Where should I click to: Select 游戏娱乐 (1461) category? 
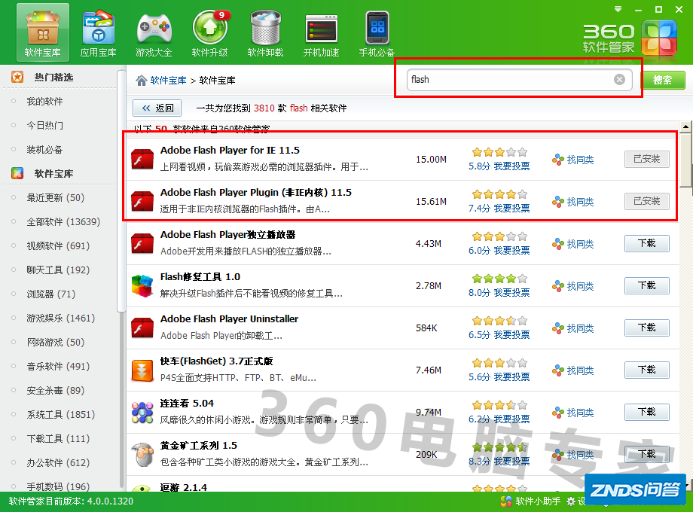tap(60, 318)
